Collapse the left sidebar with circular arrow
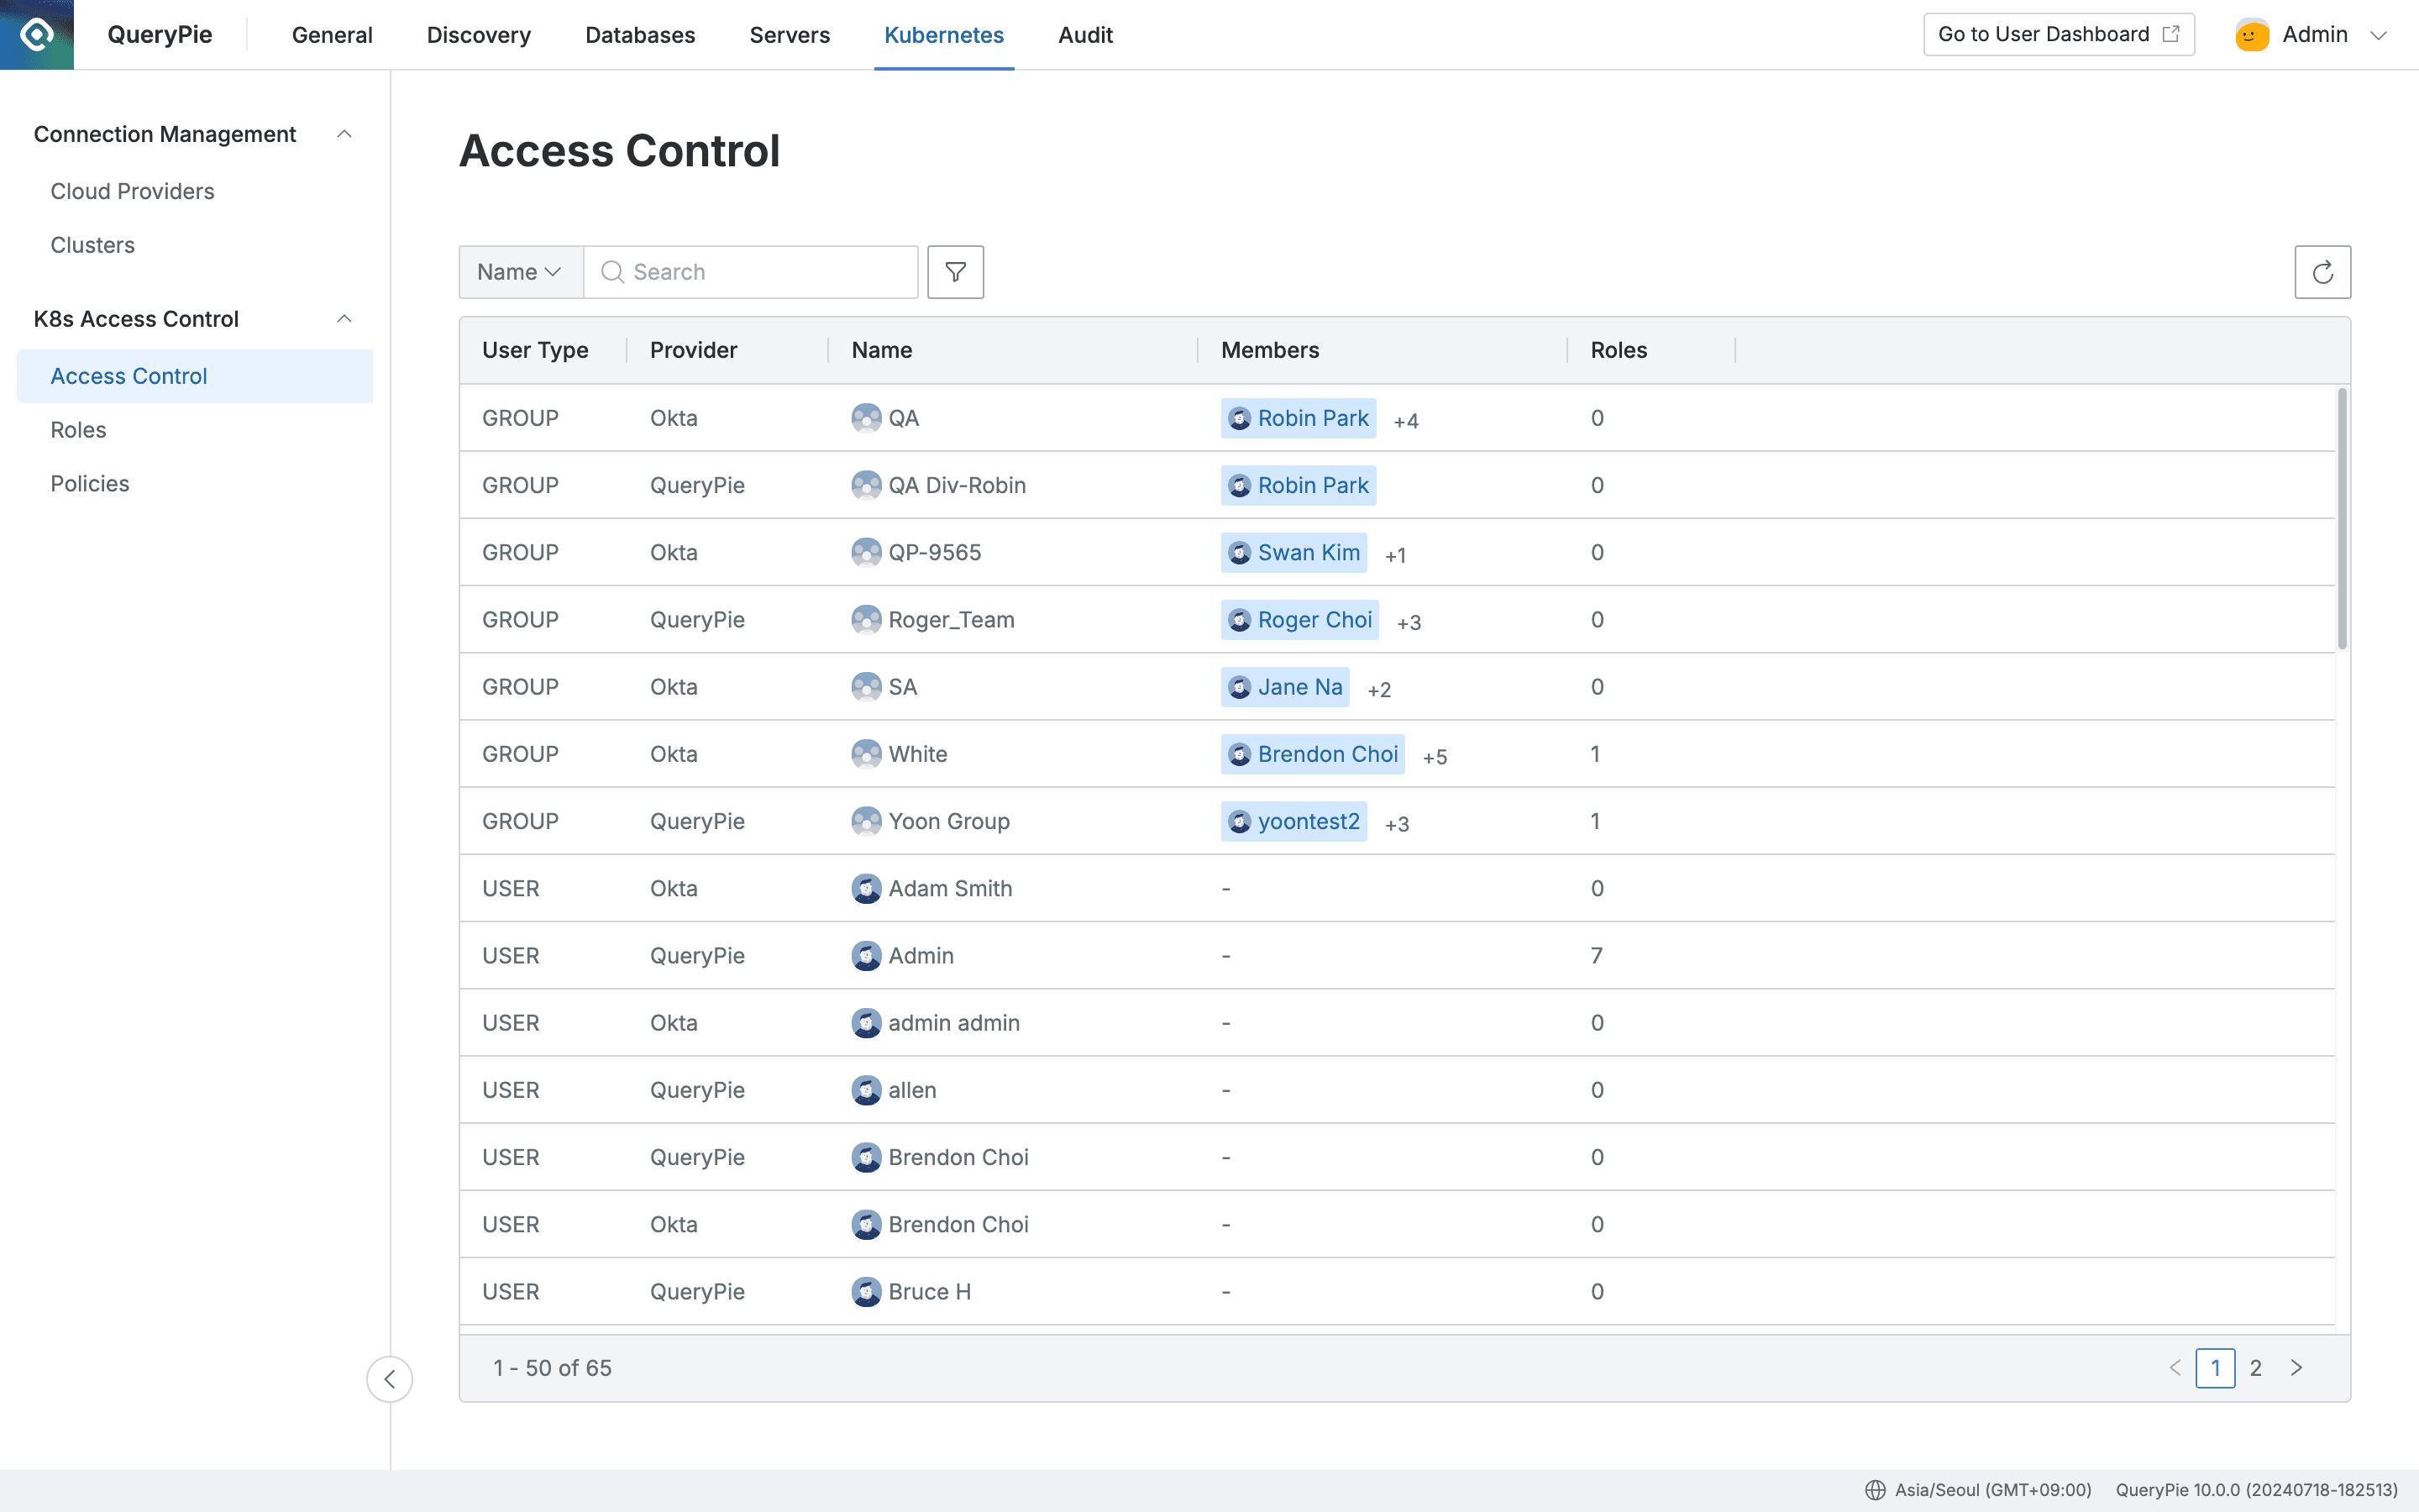This screenshot has width=2419, height=1512. (x=389, y=1379)
